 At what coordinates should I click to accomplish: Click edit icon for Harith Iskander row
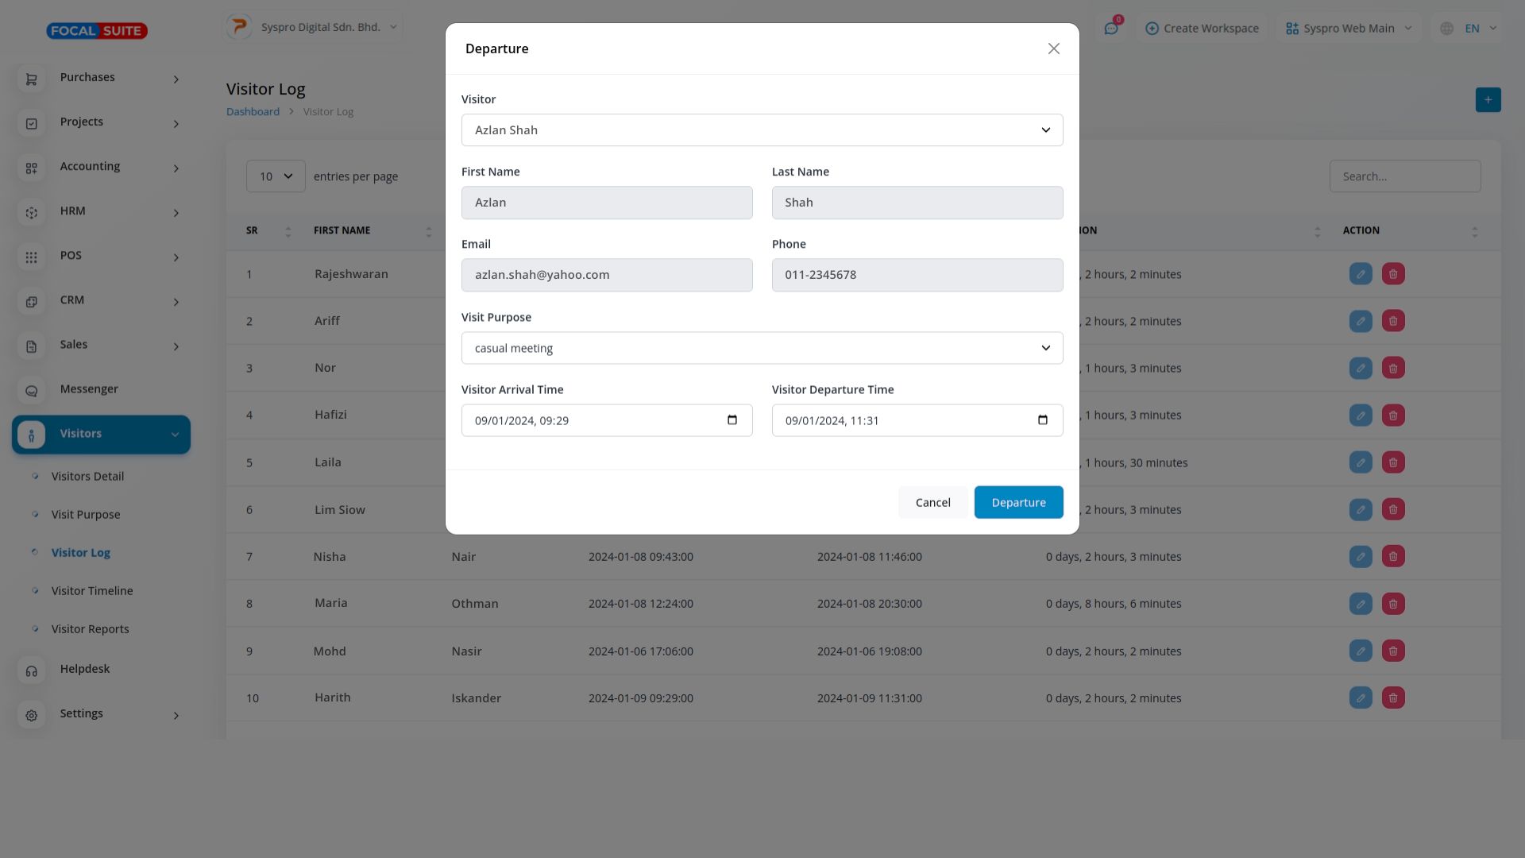pos(1360,698)
